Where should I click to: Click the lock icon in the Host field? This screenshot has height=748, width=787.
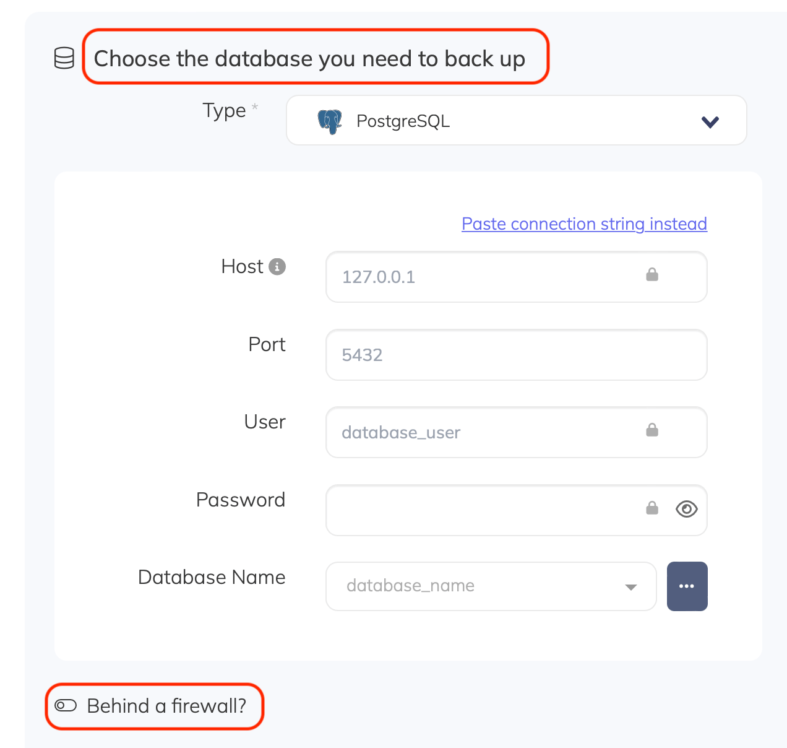coord(652,275)
